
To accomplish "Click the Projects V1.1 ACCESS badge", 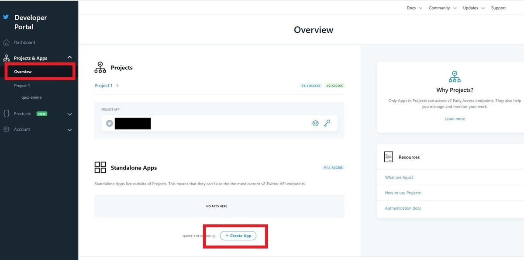I will [310, 86].
